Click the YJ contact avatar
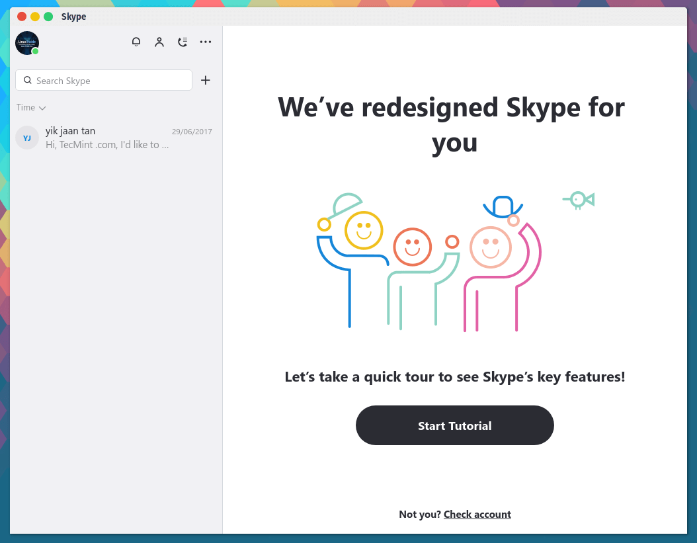 [27, 138]
